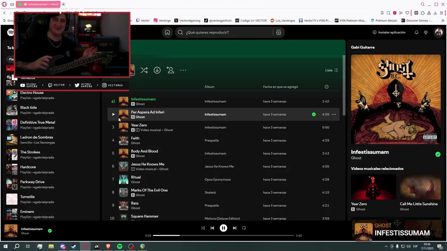Toggle repeat in the player bar
This screenshot has height=251, width=447.
[244, 228]
